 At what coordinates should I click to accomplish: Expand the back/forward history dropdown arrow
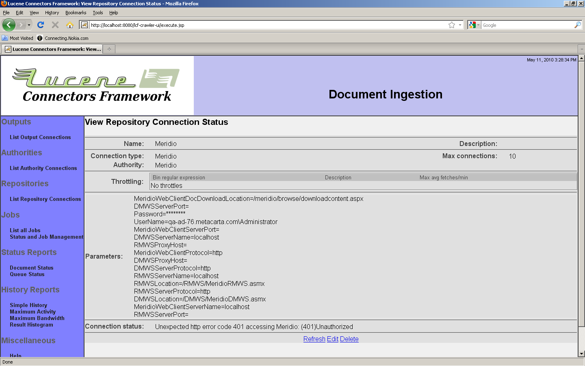29,25
